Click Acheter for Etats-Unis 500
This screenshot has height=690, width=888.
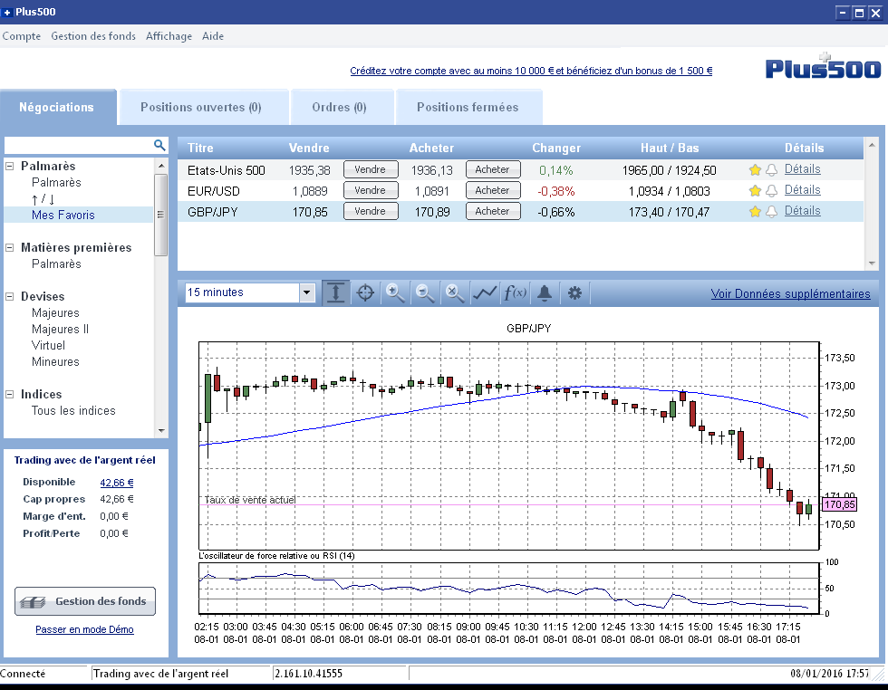[x=493, y=170]
